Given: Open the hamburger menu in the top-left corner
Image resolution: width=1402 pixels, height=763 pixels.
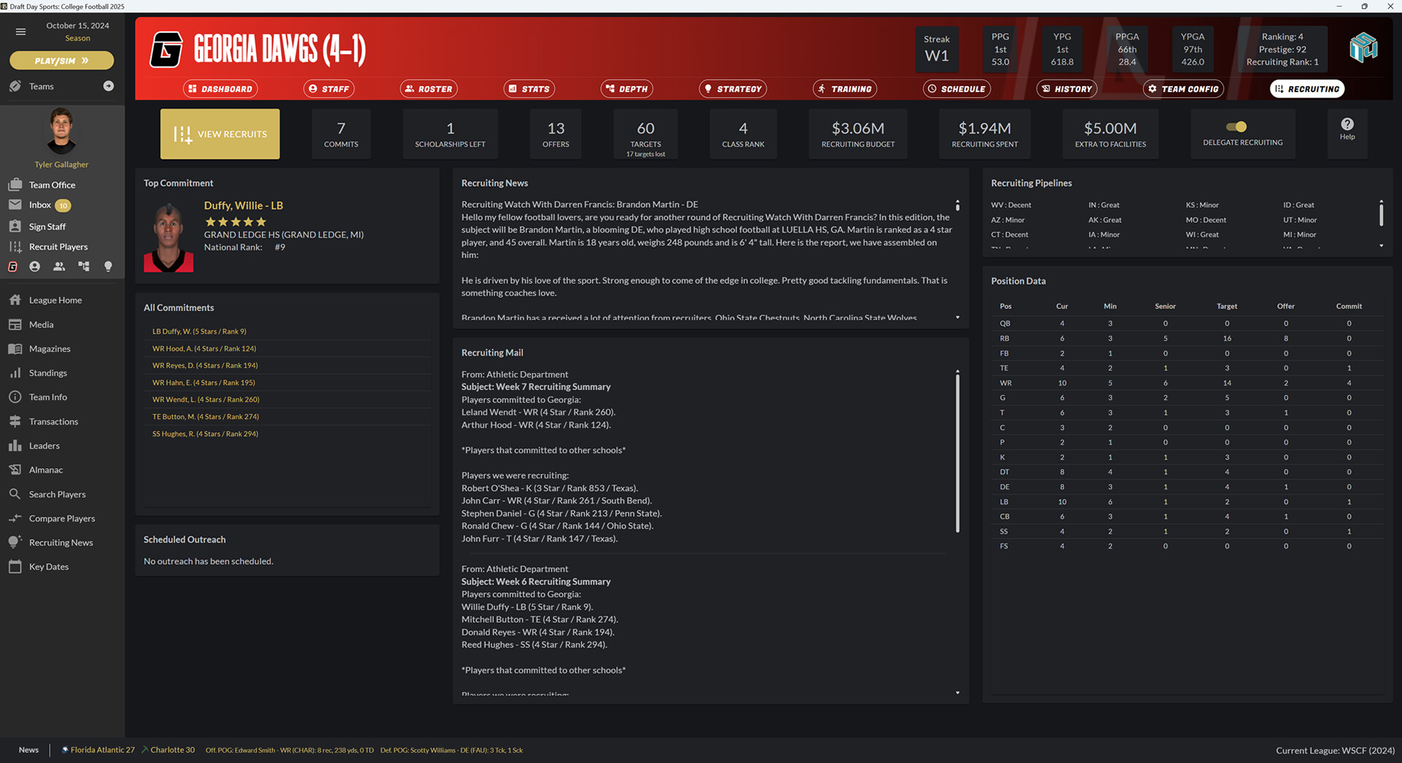Looking at the screenshot, I should point(20,31).
